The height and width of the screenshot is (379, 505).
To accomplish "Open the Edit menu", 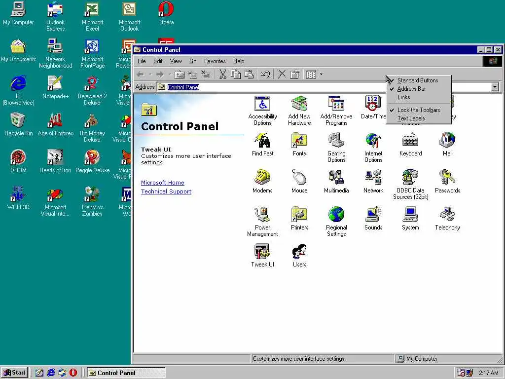I will click(158, 61).
